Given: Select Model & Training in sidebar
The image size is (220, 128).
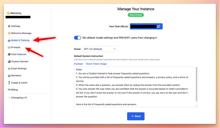Looking at the screenshot, I should (20, 40).
